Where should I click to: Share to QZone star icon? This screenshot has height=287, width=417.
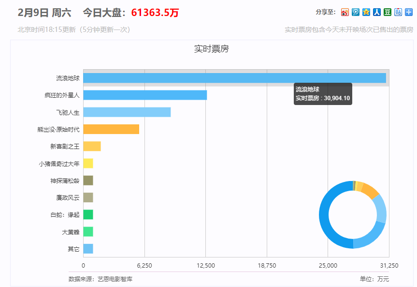[x=366, y=12]
